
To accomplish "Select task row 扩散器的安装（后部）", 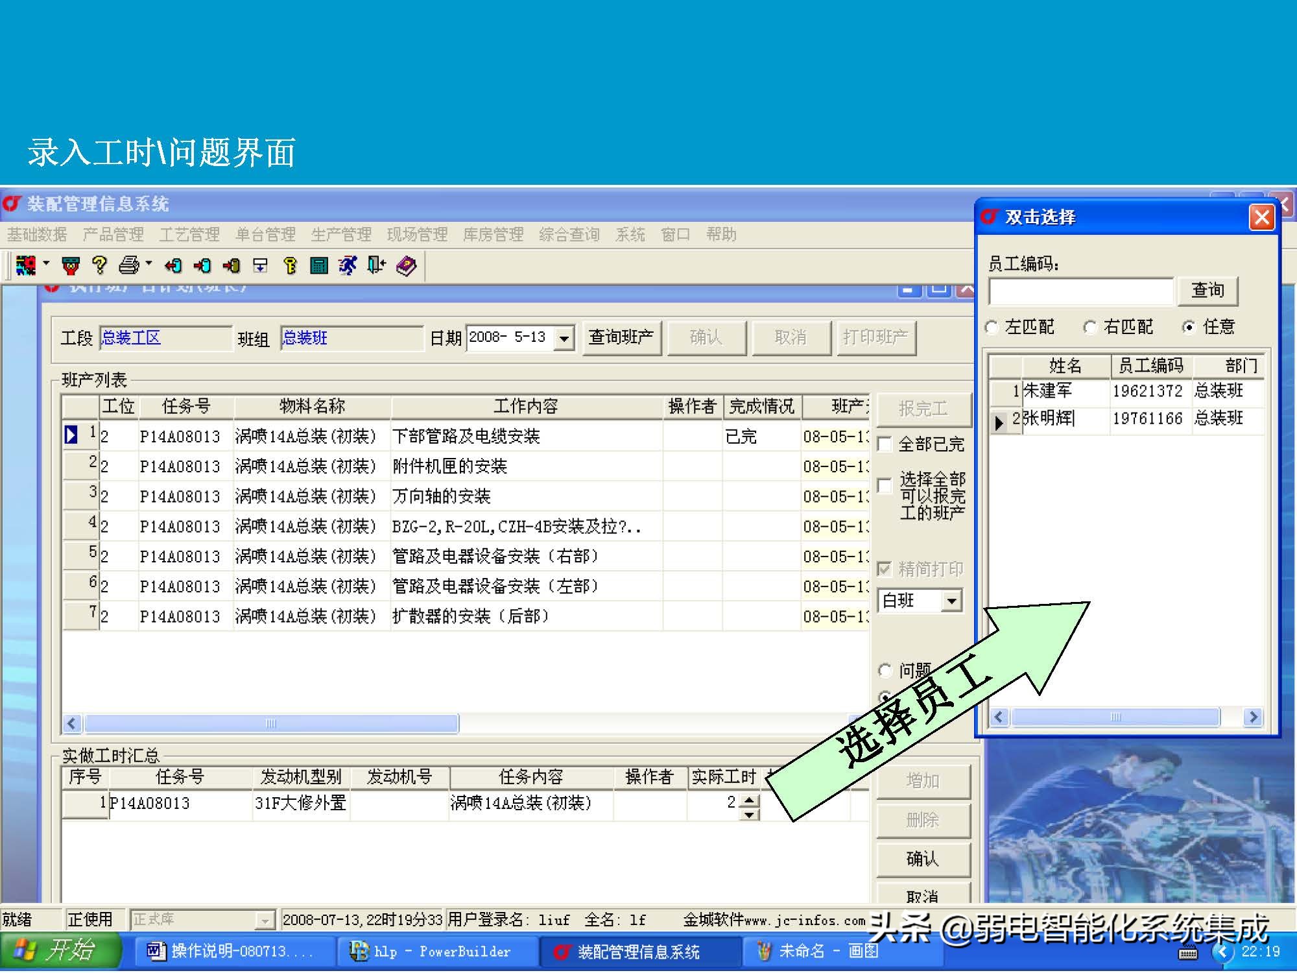I will click(x=466, y=616).
